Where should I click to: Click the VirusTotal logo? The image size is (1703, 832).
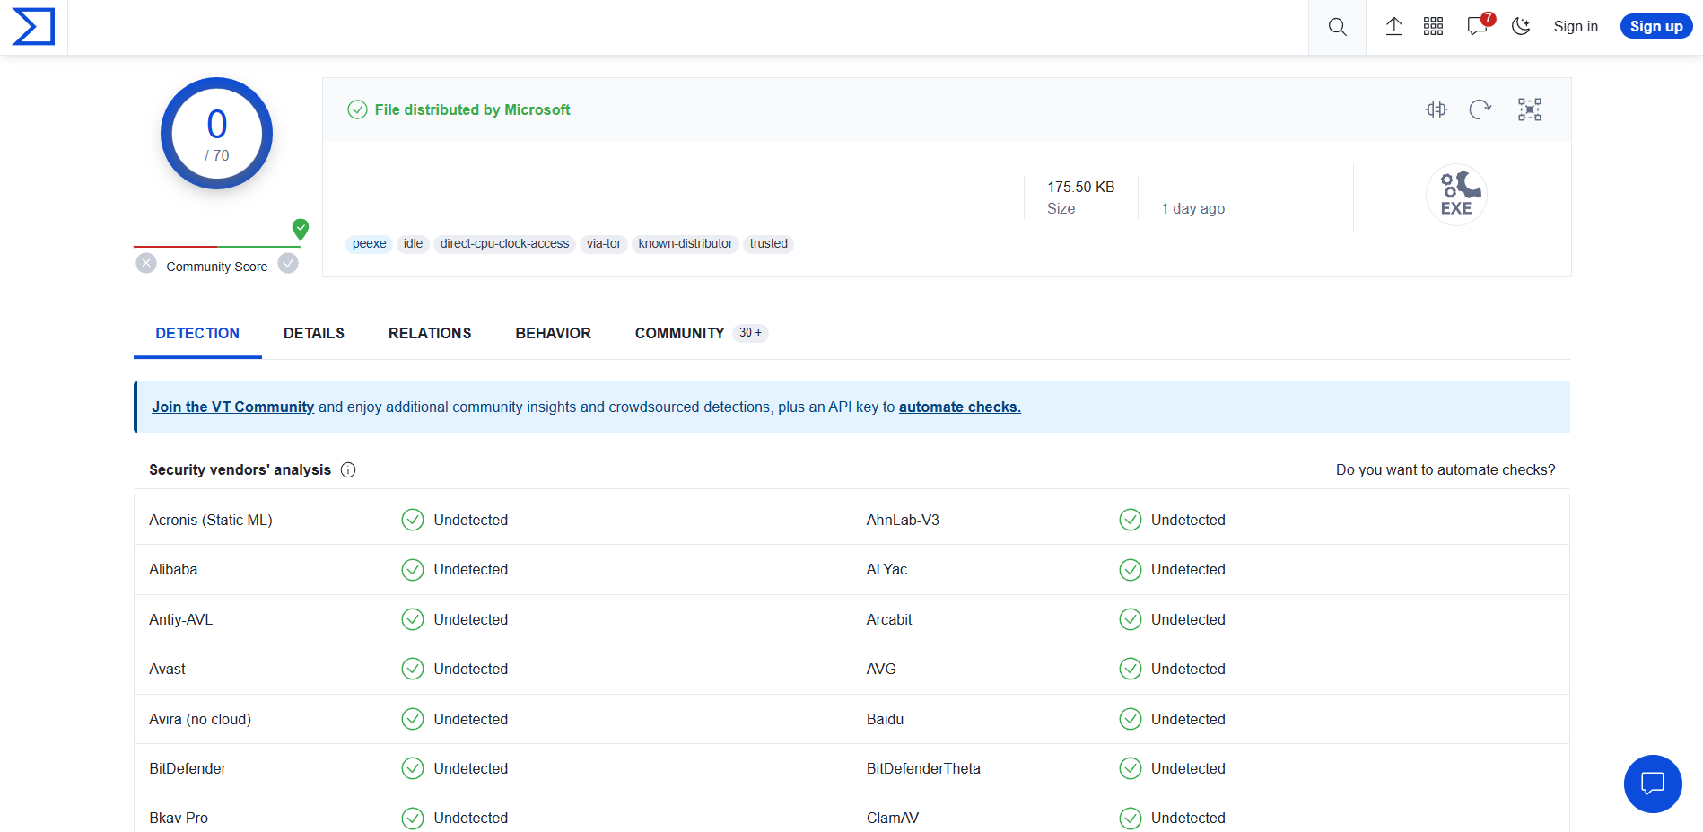[33, 27]
